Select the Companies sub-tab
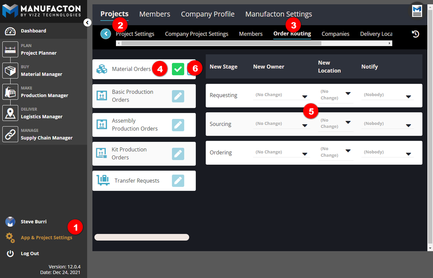Viewport: 433px width, 278px height. point(335,34)
